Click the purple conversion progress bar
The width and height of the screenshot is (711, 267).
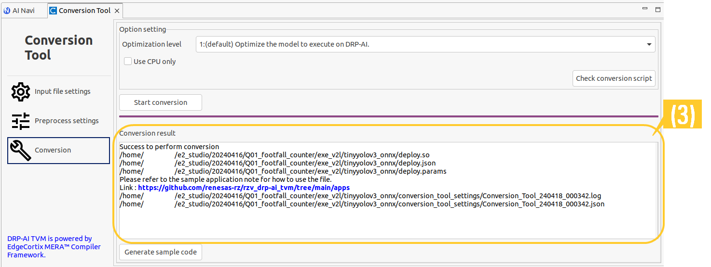click(388, 116)
